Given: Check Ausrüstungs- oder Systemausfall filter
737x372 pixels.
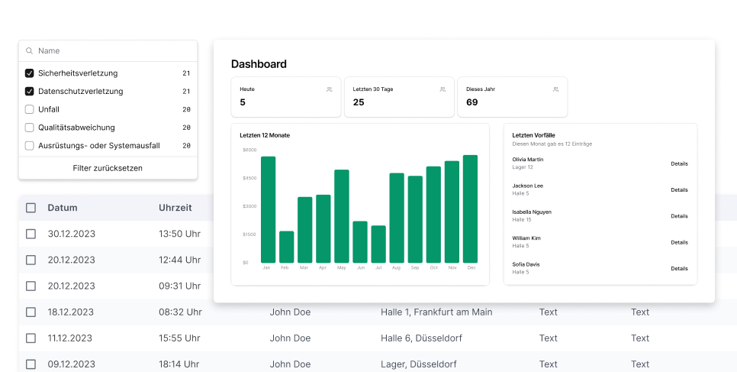Looking at the screenshot, I should point(29,145).
